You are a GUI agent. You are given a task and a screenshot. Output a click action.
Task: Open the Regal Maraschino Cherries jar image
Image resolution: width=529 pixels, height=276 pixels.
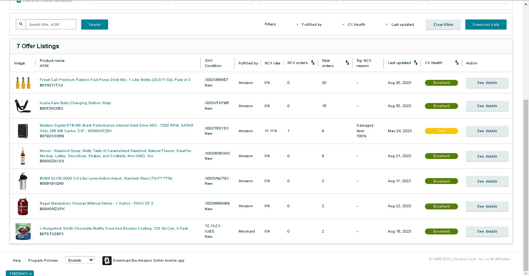[x=23, y=206]
